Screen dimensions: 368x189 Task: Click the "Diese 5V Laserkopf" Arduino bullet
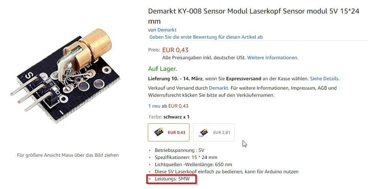(x=226, y=171)
